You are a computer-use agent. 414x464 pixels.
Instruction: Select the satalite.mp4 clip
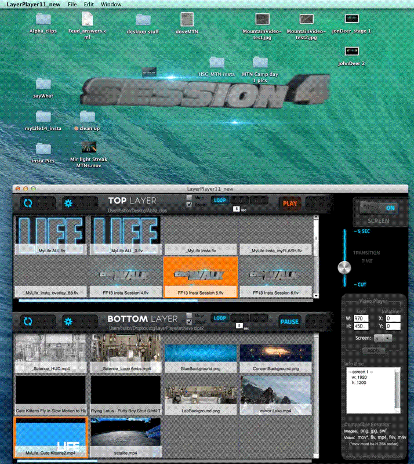126,438
